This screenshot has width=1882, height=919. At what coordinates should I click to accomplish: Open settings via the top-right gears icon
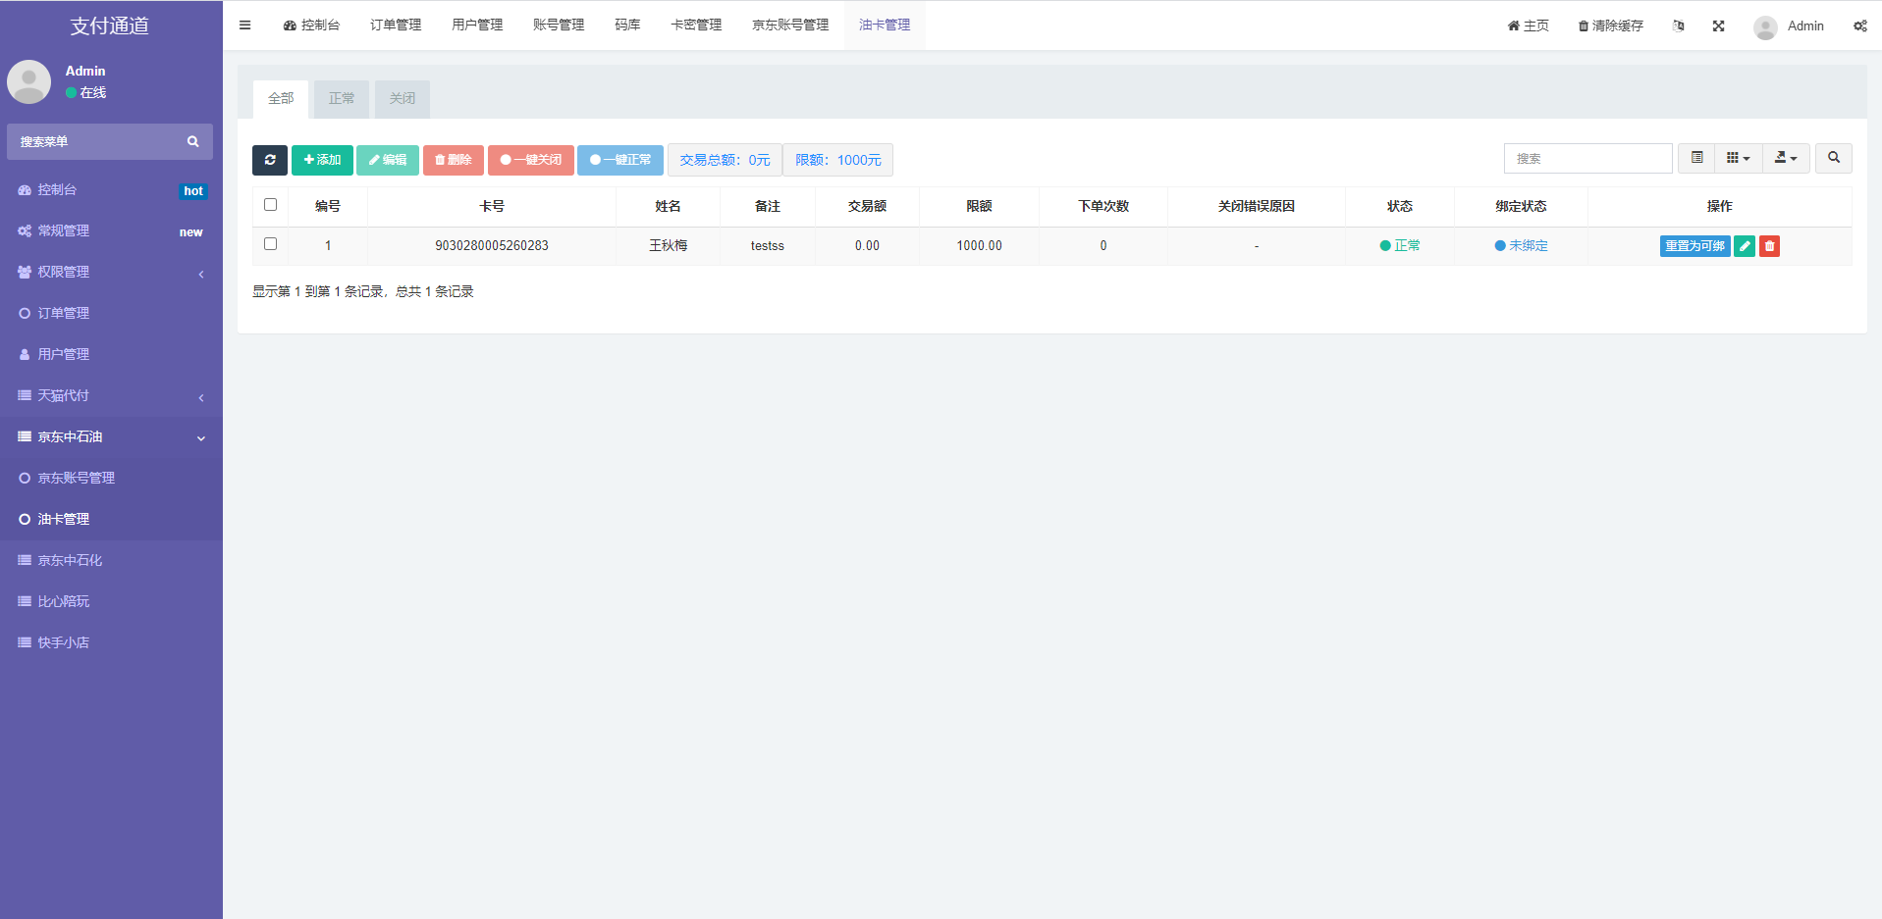click(x=1859, y=26)
